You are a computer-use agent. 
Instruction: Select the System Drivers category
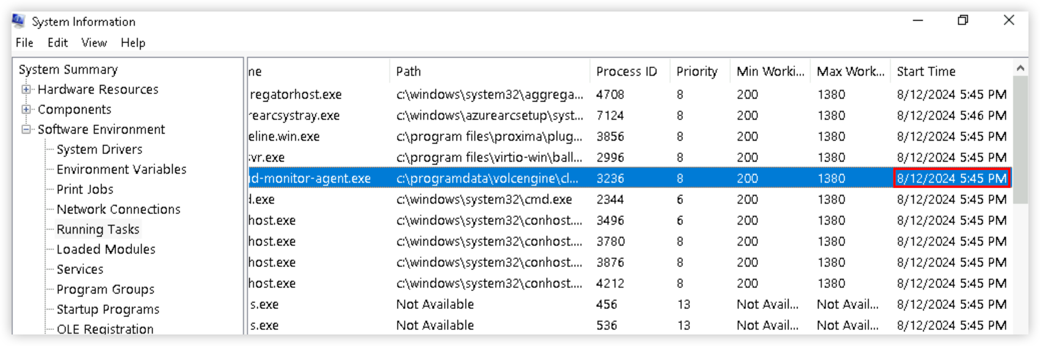point(99,149)
